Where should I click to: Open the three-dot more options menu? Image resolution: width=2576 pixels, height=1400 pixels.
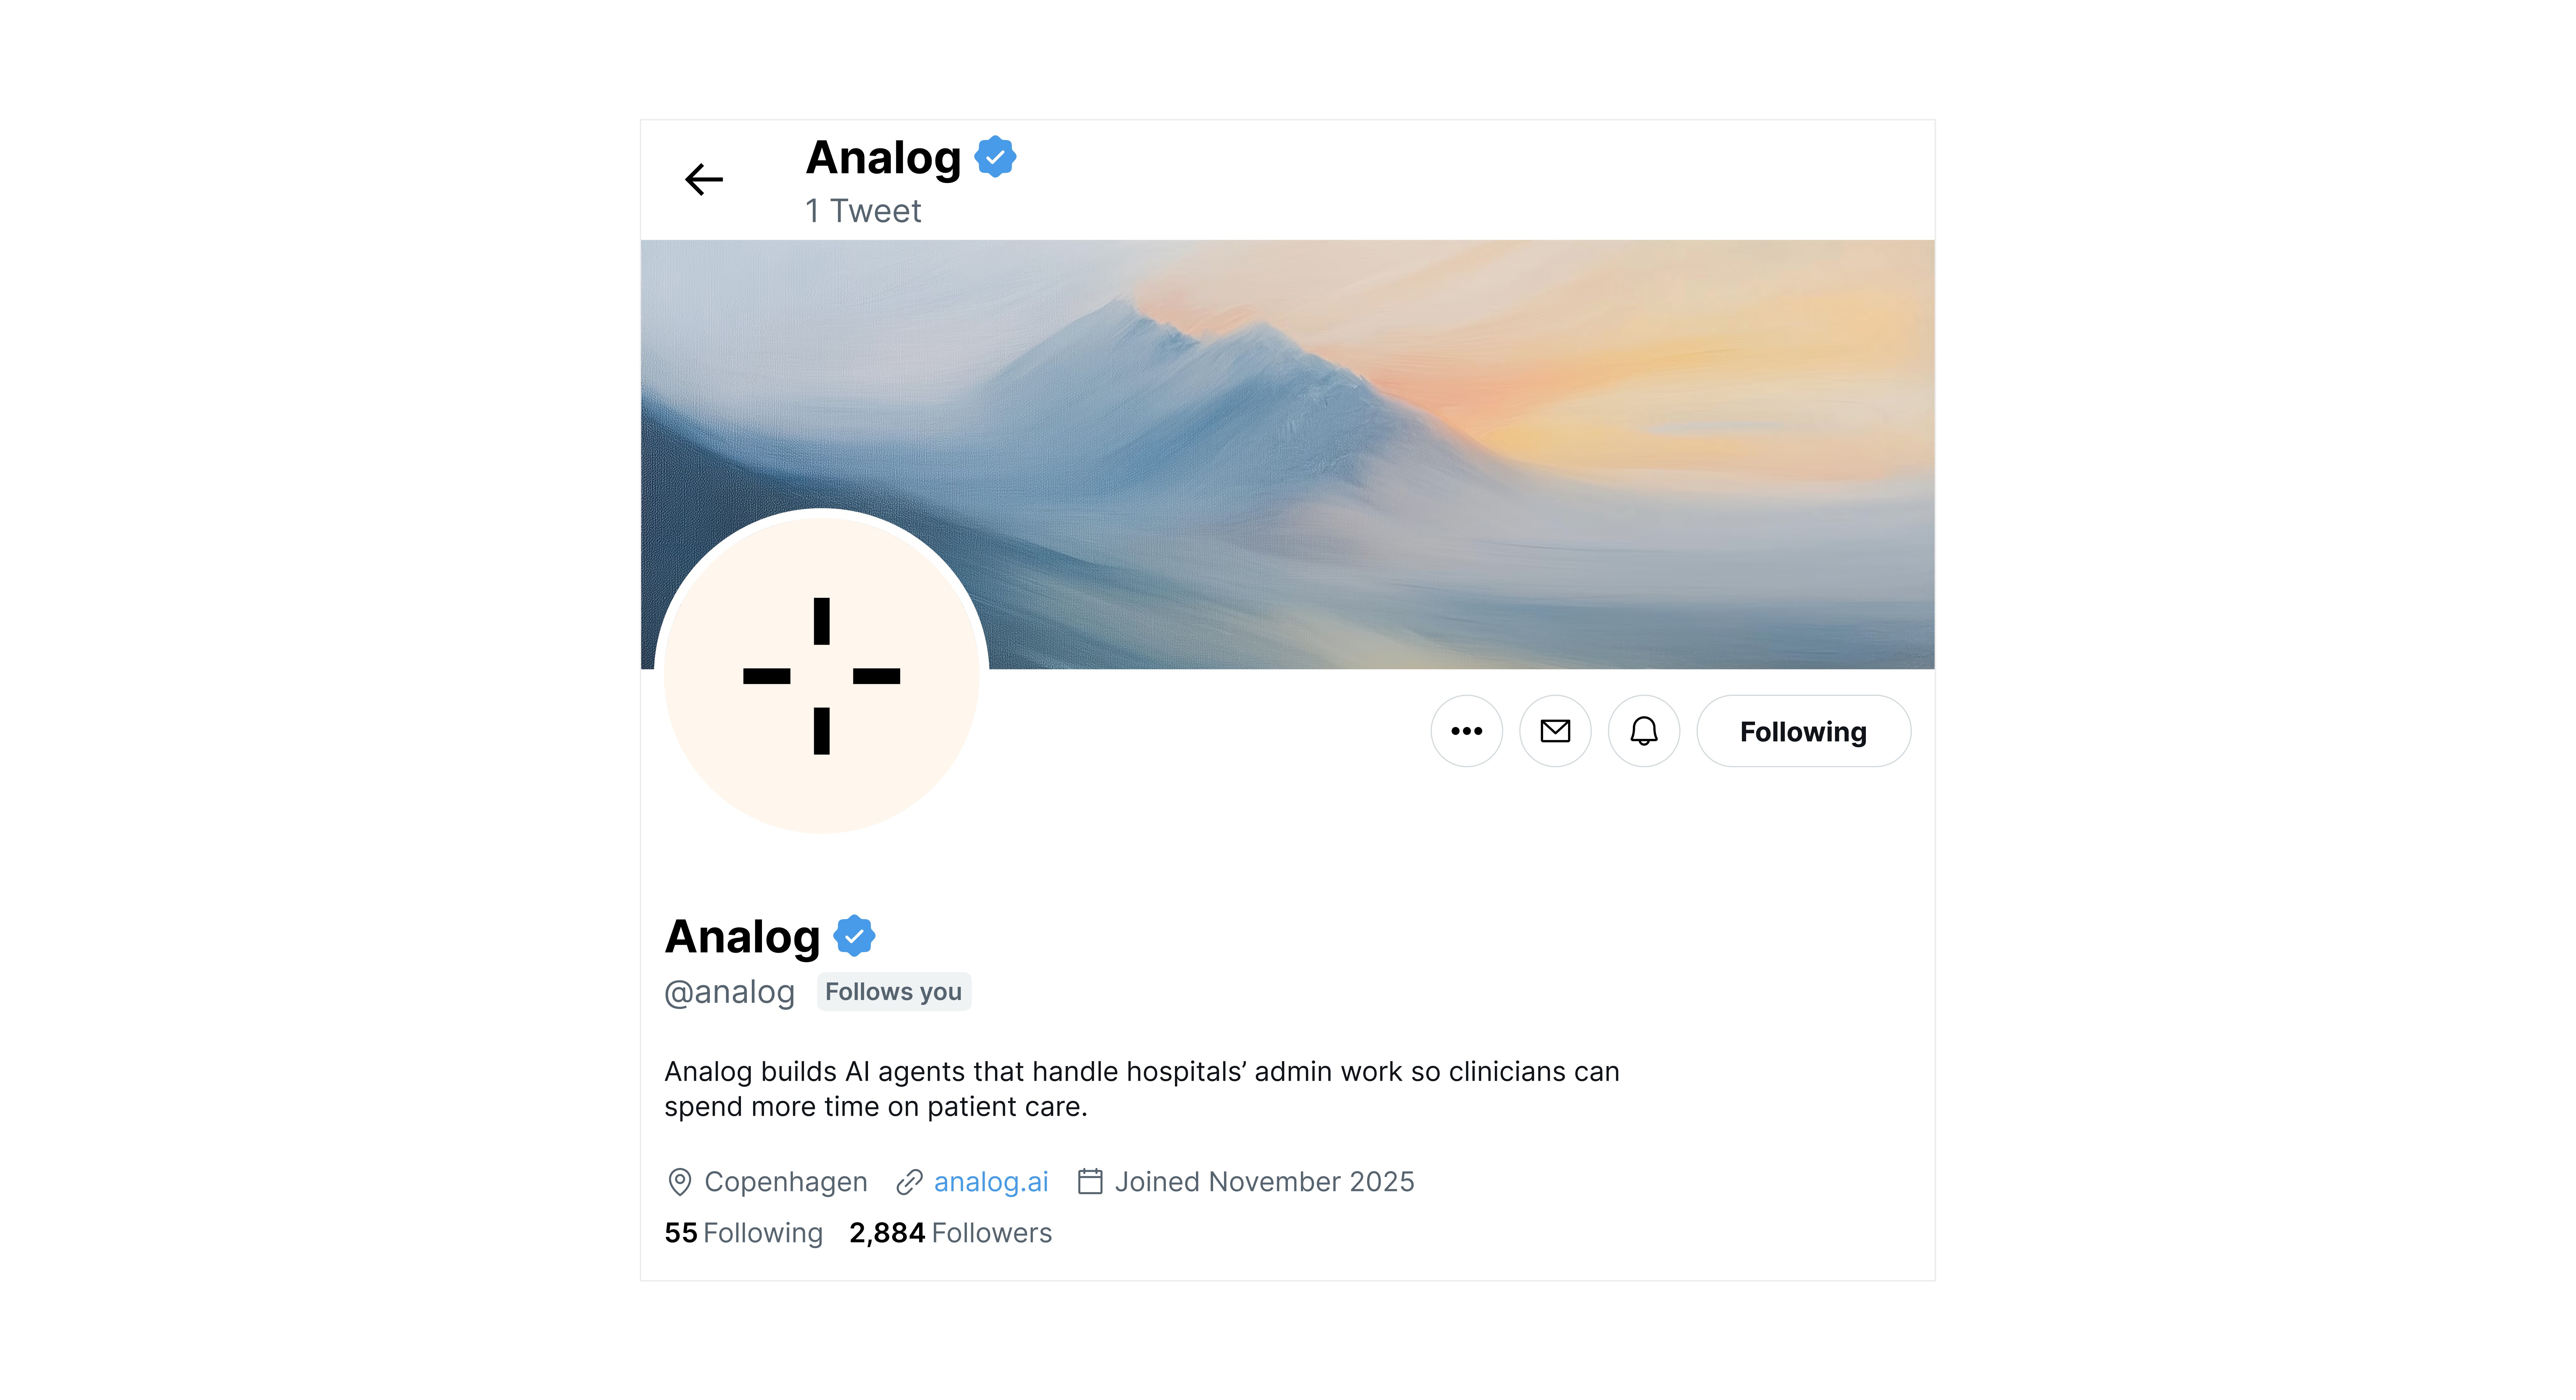tap(1466, 731)
